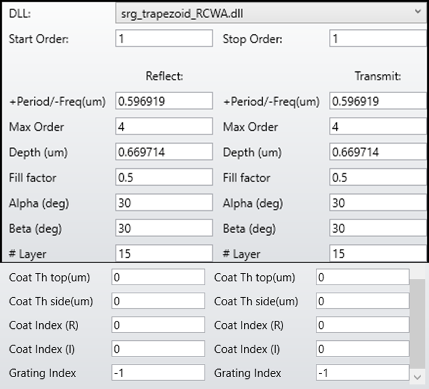The image size is (429, 389).
Task: Focus the Transmit Depth (um) field
Action: tap(378, 153)
